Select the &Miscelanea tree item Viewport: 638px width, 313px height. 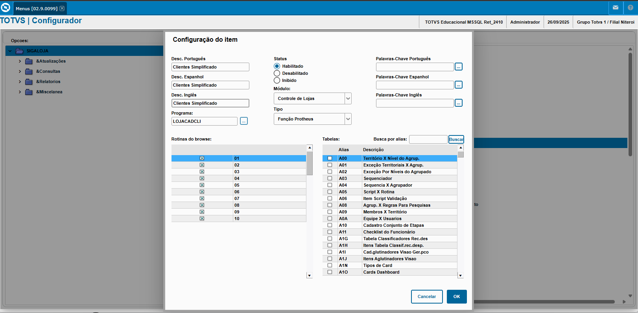coord(49,92)
